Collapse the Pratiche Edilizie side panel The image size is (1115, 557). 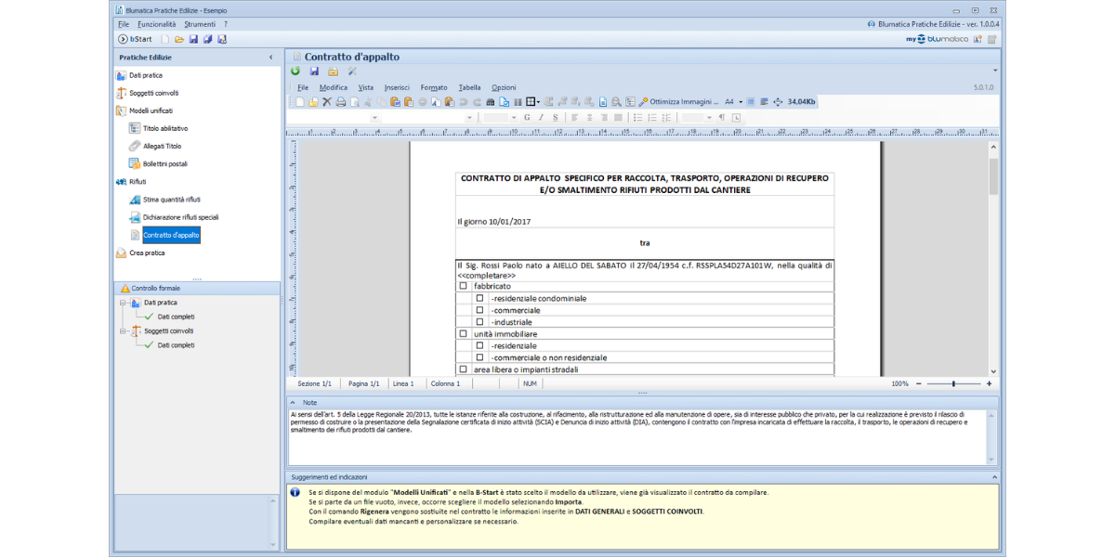click(270, 58)
